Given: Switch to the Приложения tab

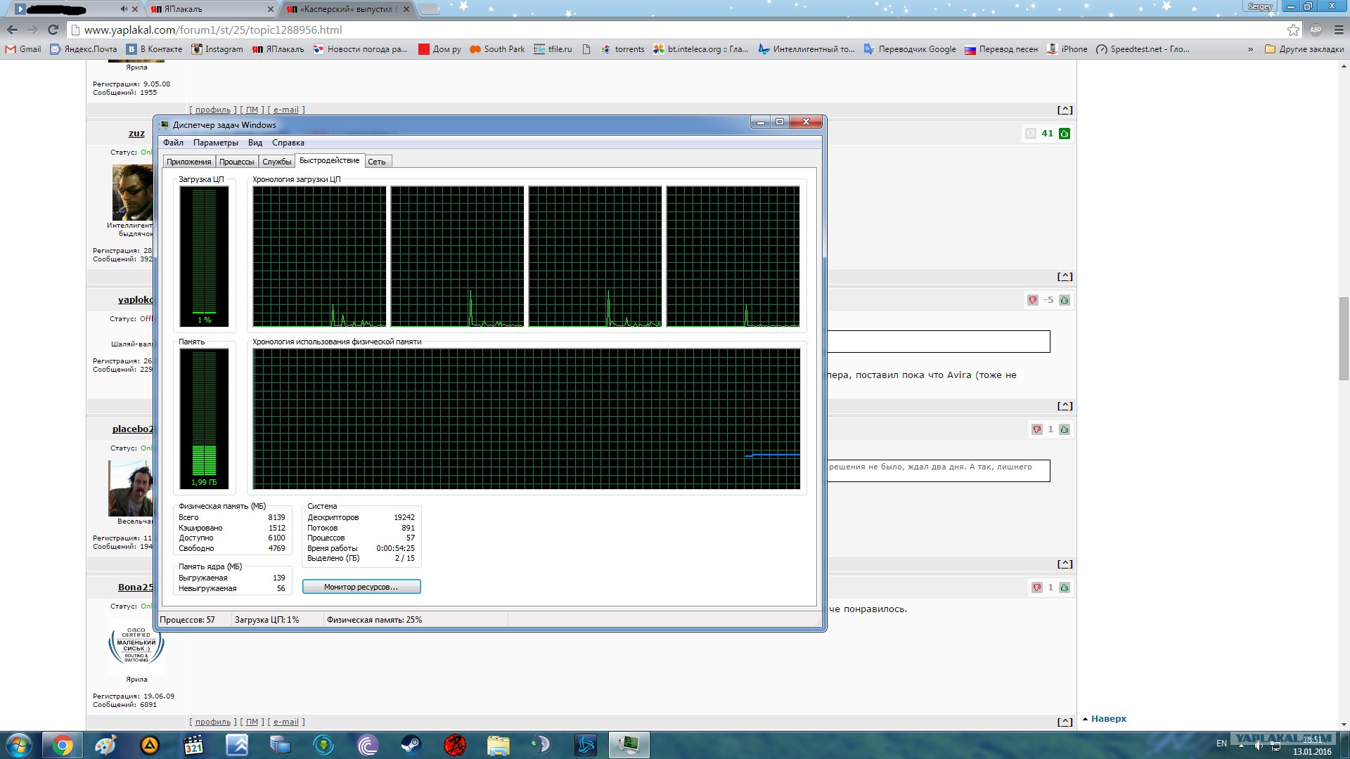Looking at the screenshot, I should (189, 162).
